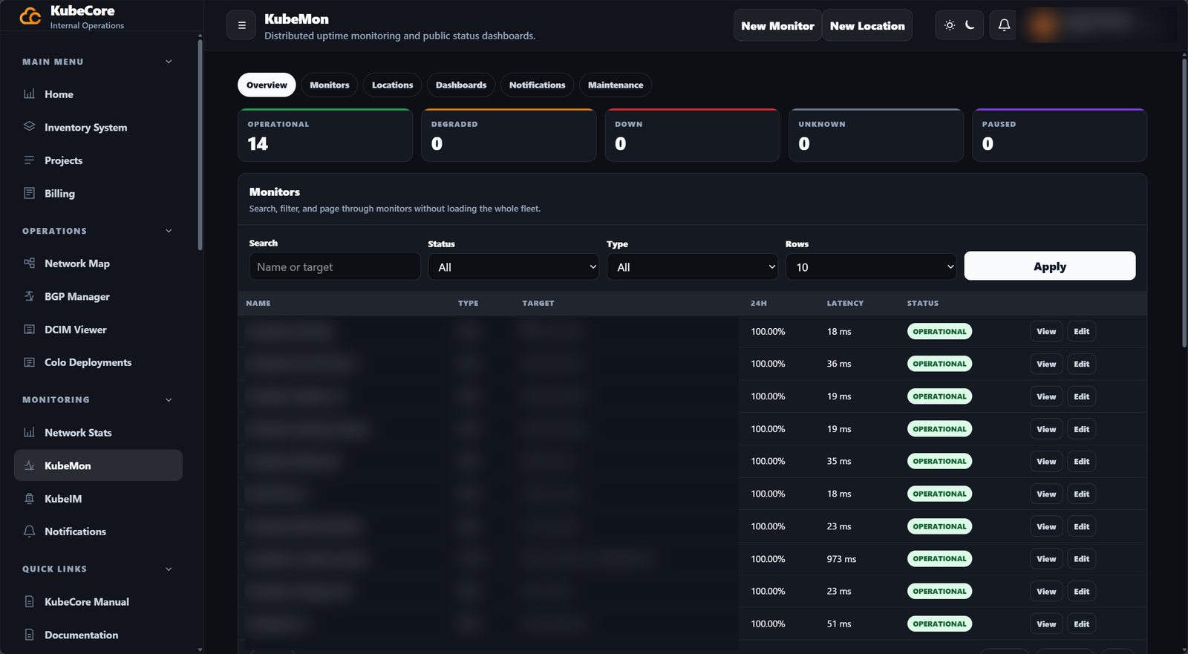Open the Status filter dropdown
Screen dimensions: 1188x654
514,267
